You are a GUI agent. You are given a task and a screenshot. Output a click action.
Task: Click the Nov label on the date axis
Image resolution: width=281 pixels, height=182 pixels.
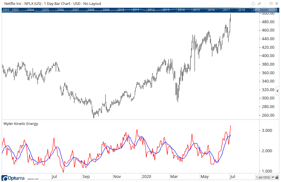pos(117,177)
